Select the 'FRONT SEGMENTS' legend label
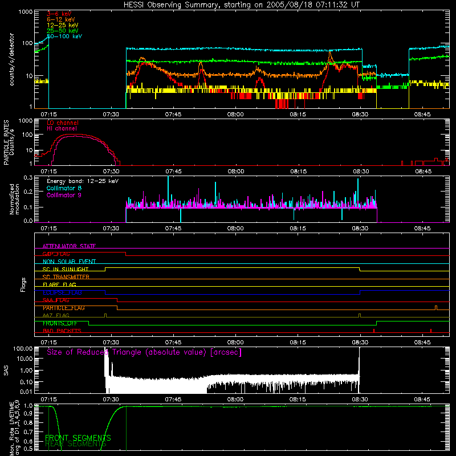 (78, 438)
